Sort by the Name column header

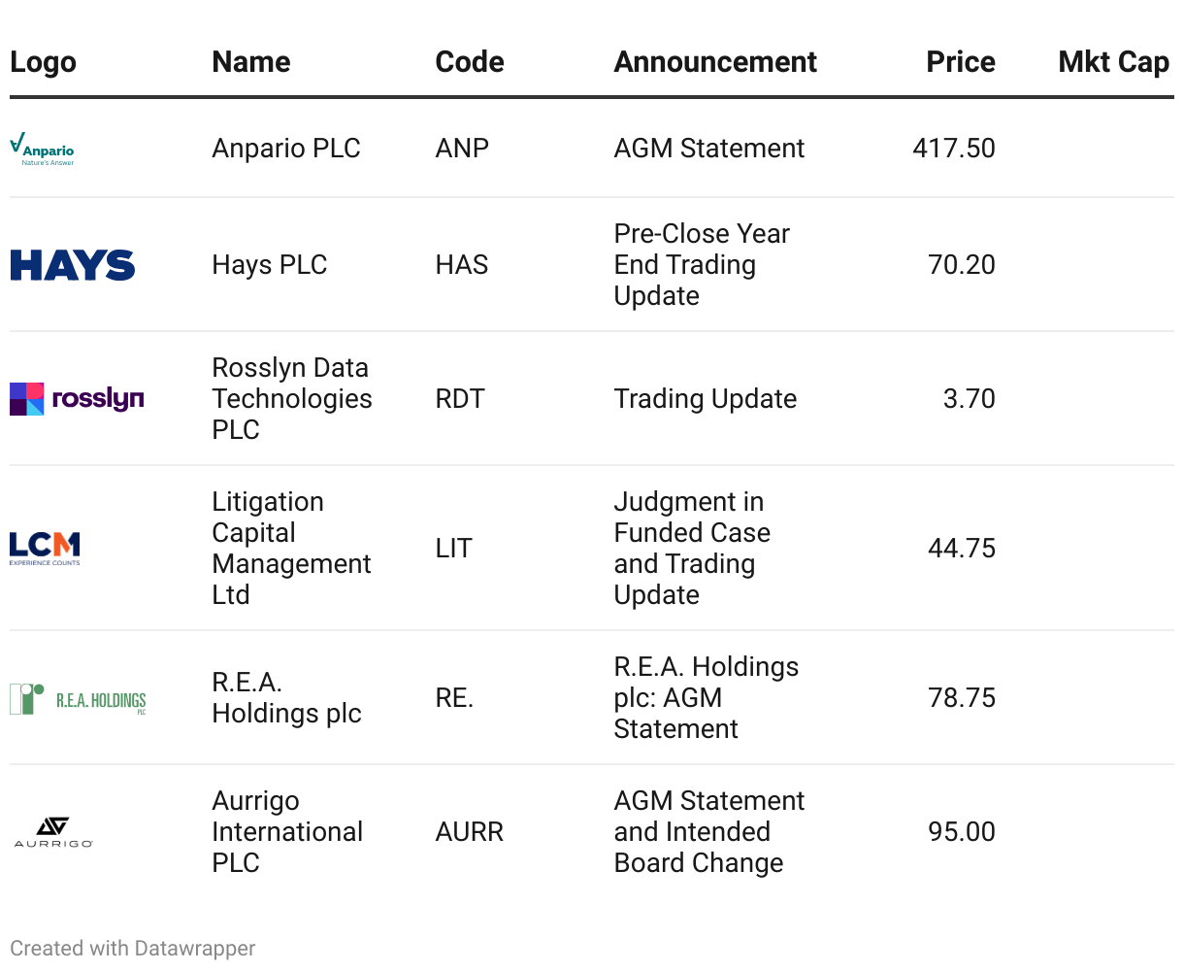(x=251, y=62)
